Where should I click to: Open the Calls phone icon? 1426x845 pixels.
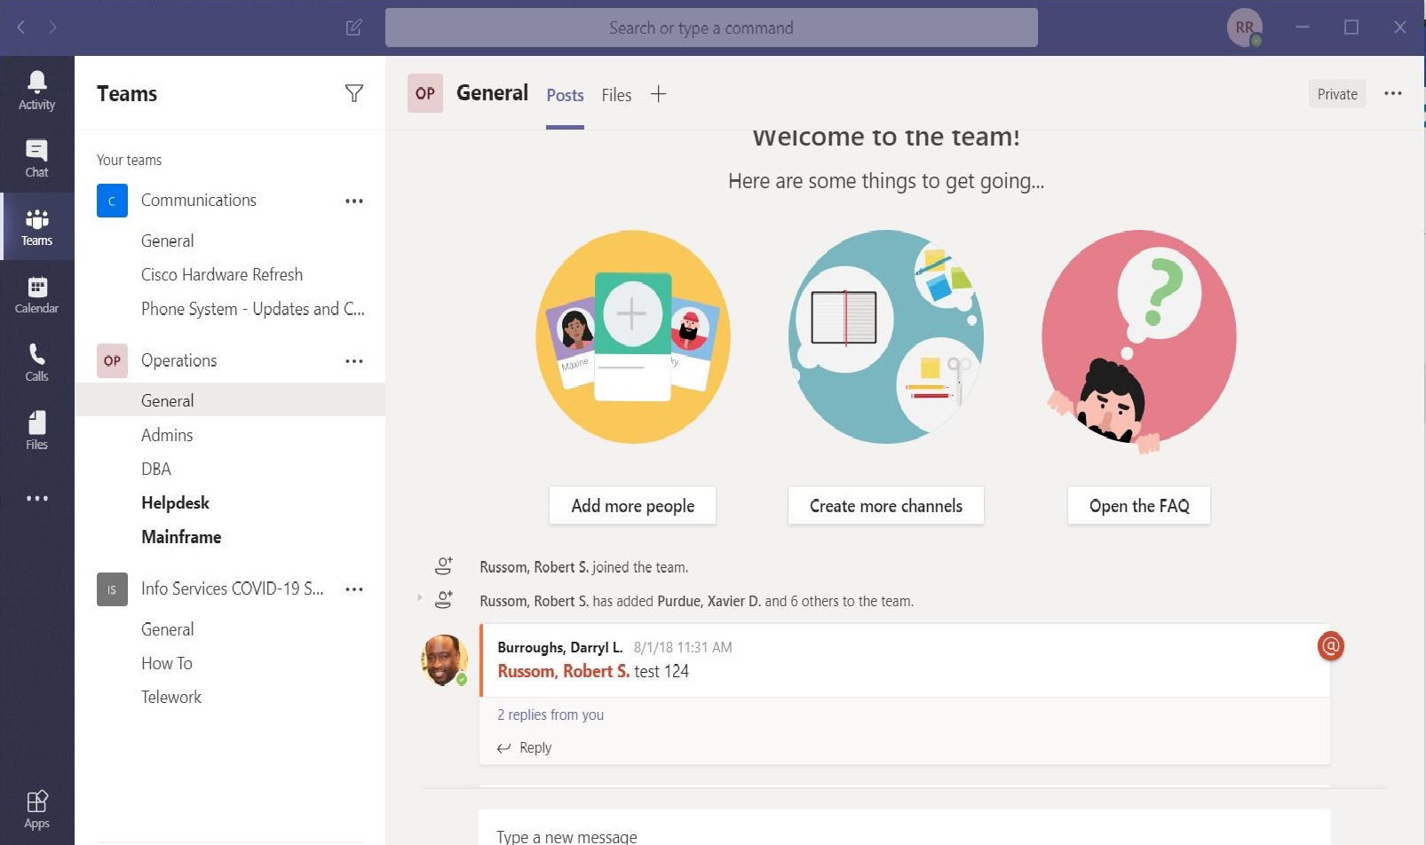[x=36, y=363]
